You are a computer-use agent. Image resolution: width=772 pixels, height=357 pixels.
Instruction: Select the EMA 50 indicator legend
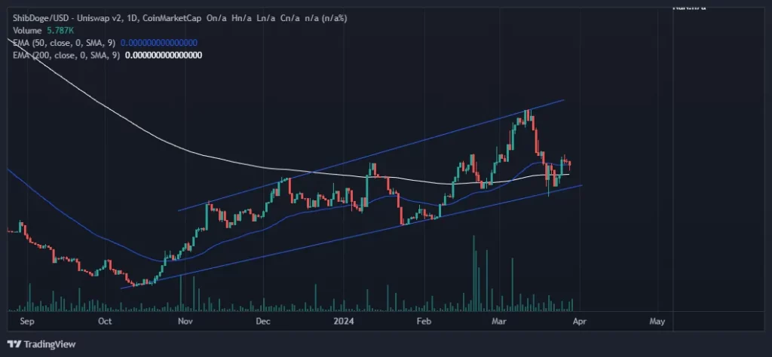(x=105, y=43)
